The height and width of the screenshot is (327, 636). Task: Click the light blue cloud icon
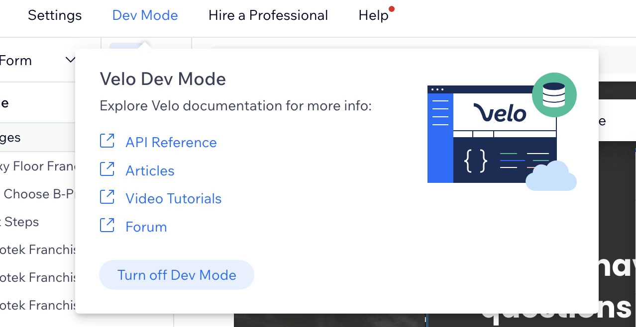(x=551, y=177)
